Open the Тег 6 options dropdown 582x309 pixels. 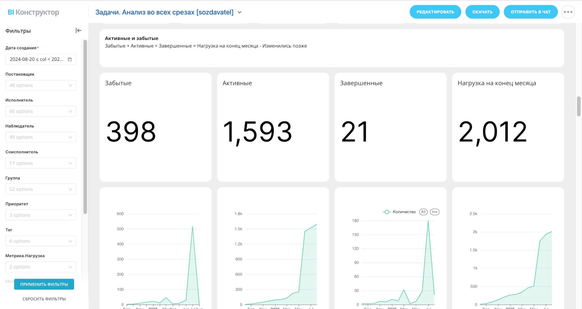(x=41, y=241)
